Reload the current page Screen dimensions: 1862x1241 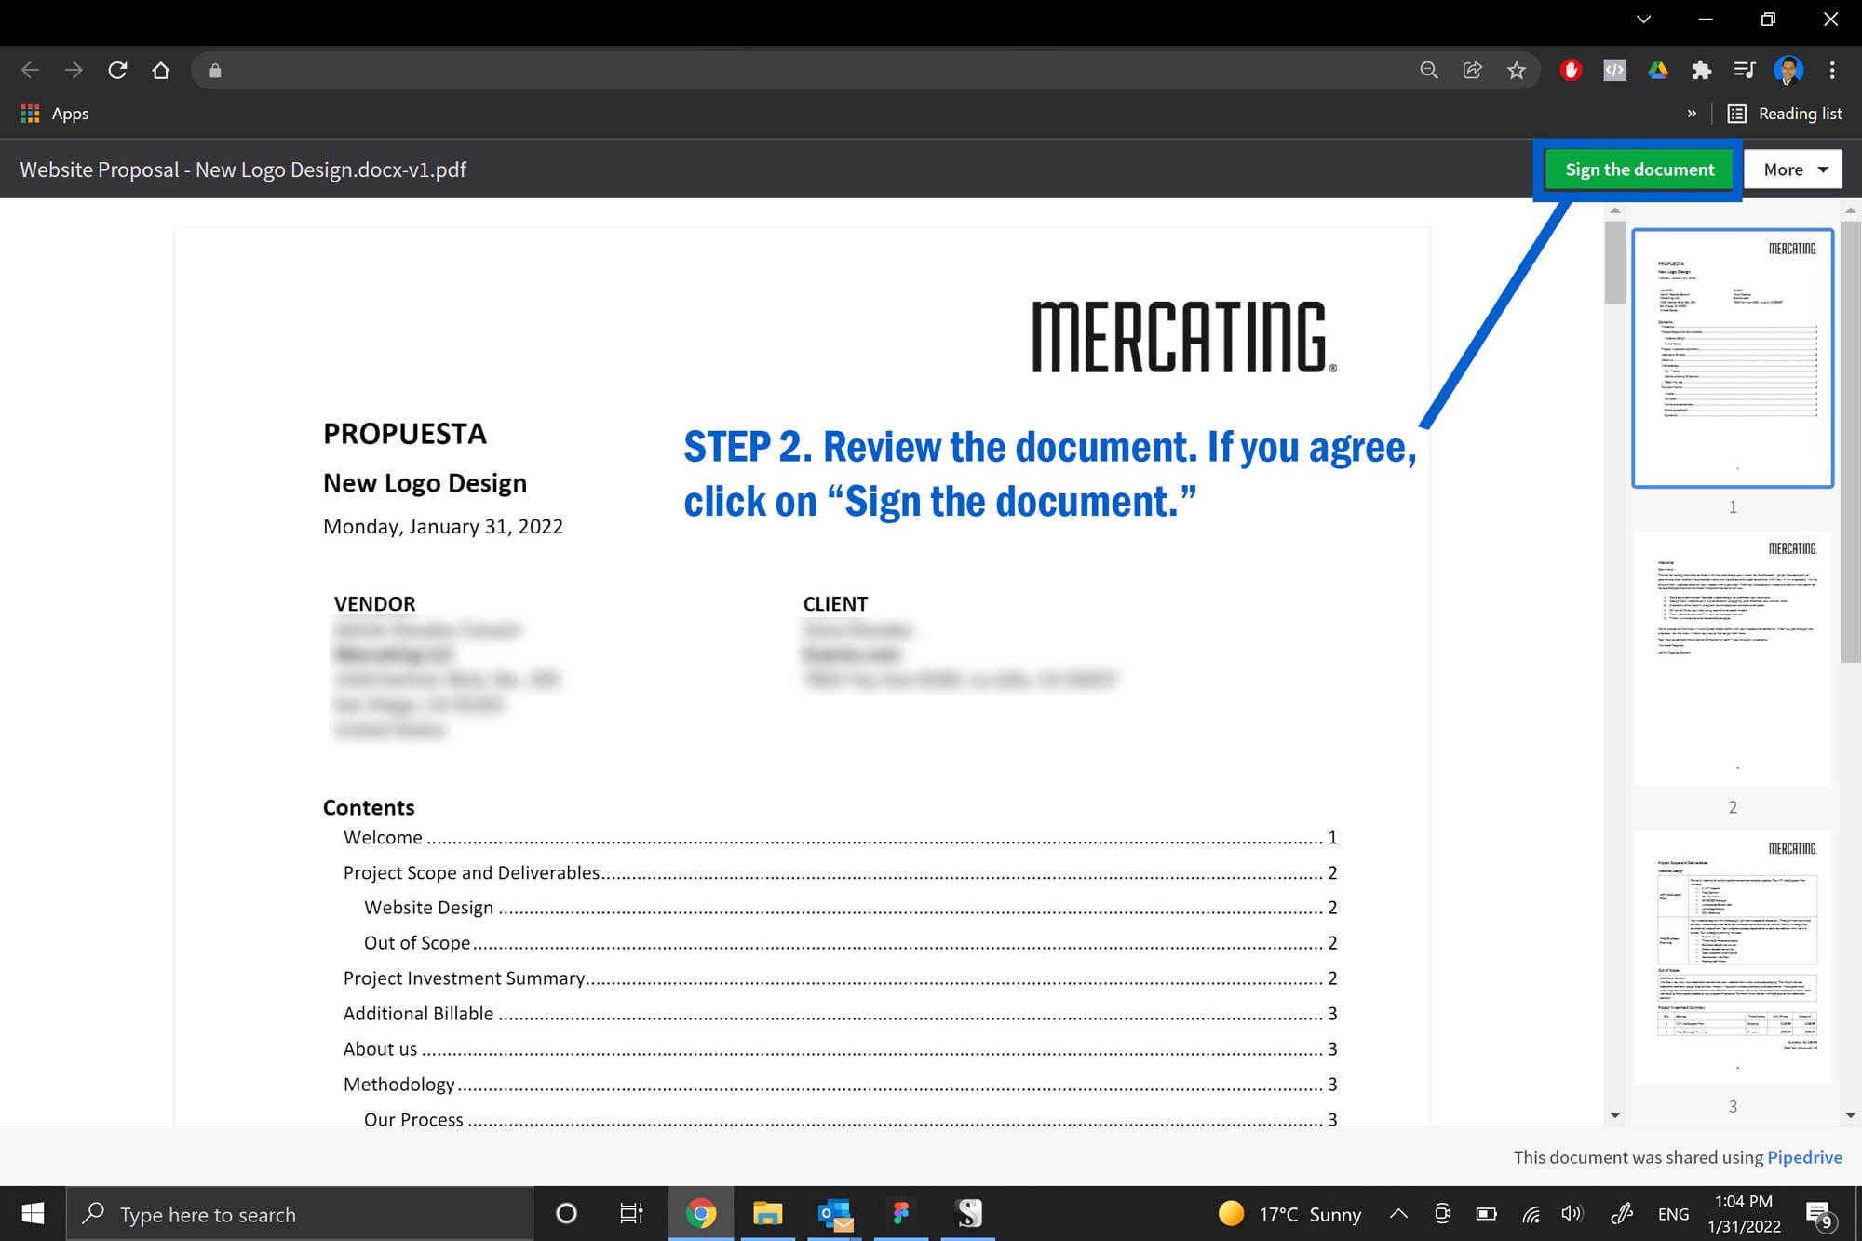[117, 70]
